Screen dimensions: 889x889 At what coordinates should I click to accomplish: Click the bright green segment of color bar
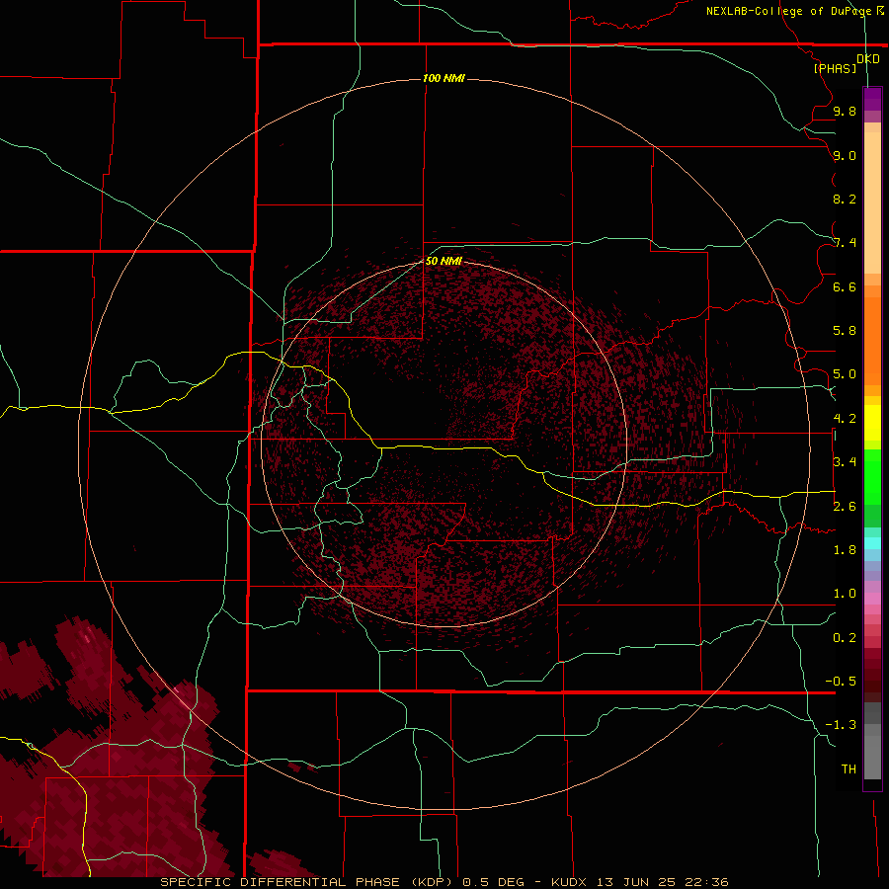click(872, 476)
